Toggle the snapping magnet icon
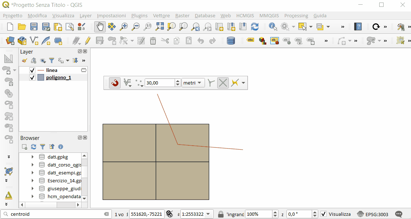The image size is (411, 219). tap(115, 83)
